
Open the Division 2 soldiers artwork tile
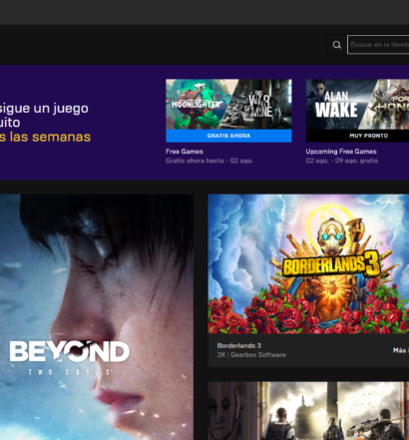pos(308,411)
